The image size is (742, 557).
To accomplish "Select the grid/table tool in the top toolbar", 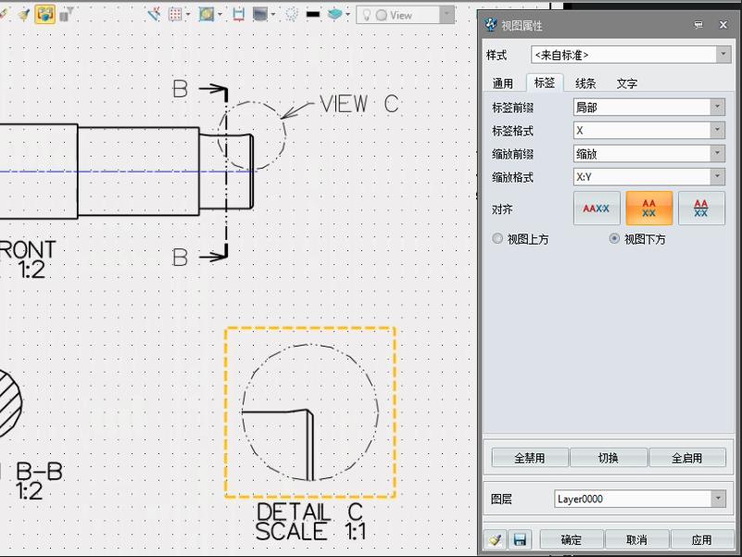I will click(x=173, y=13).
